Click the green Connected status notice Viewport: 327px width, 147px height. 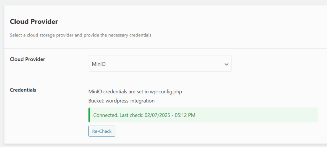pos(203,115)
